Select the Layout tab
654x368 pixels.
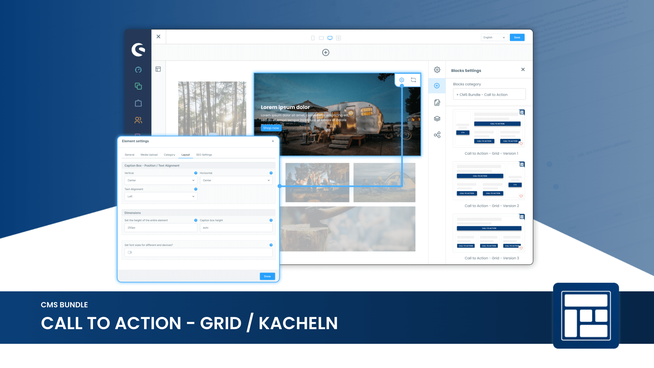tap(186, 155)
